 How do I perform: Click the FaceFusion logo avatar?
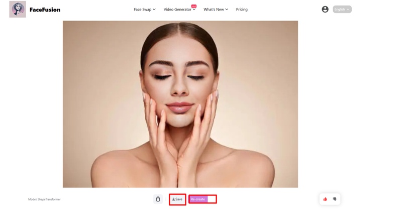tap(18, 10)
